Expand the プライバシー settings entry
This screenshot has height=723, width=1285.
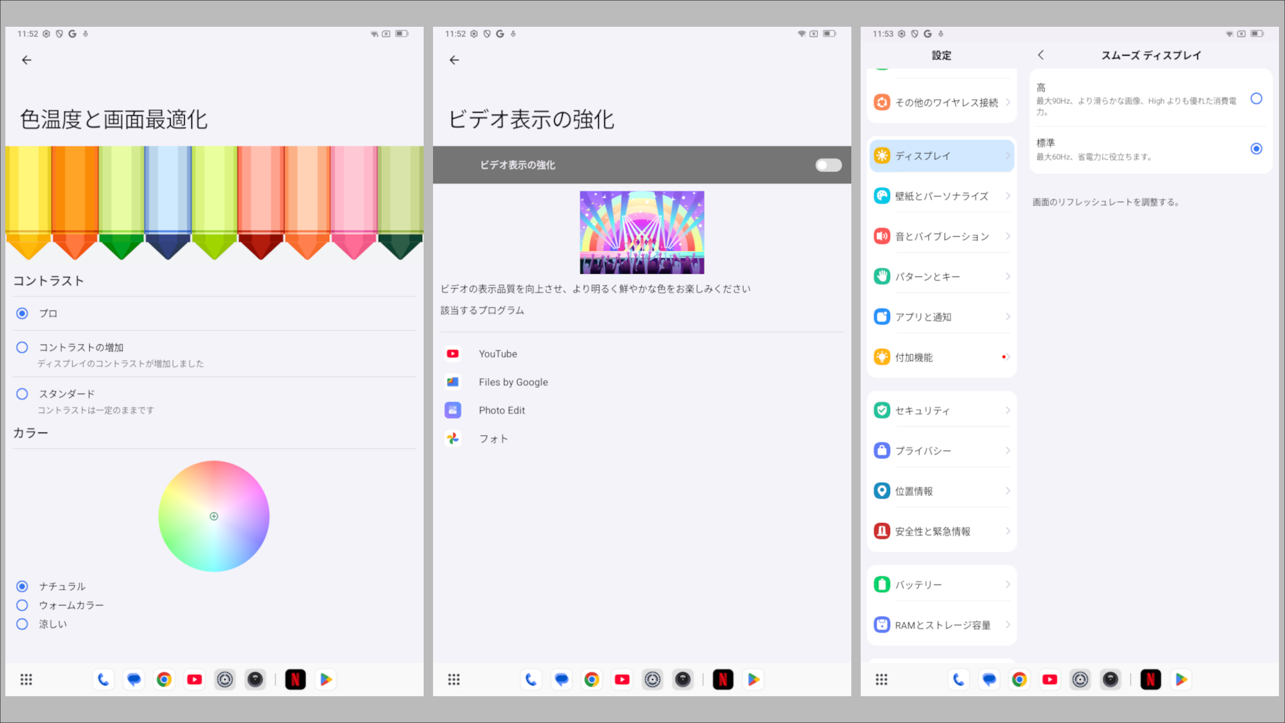(940, 450)
